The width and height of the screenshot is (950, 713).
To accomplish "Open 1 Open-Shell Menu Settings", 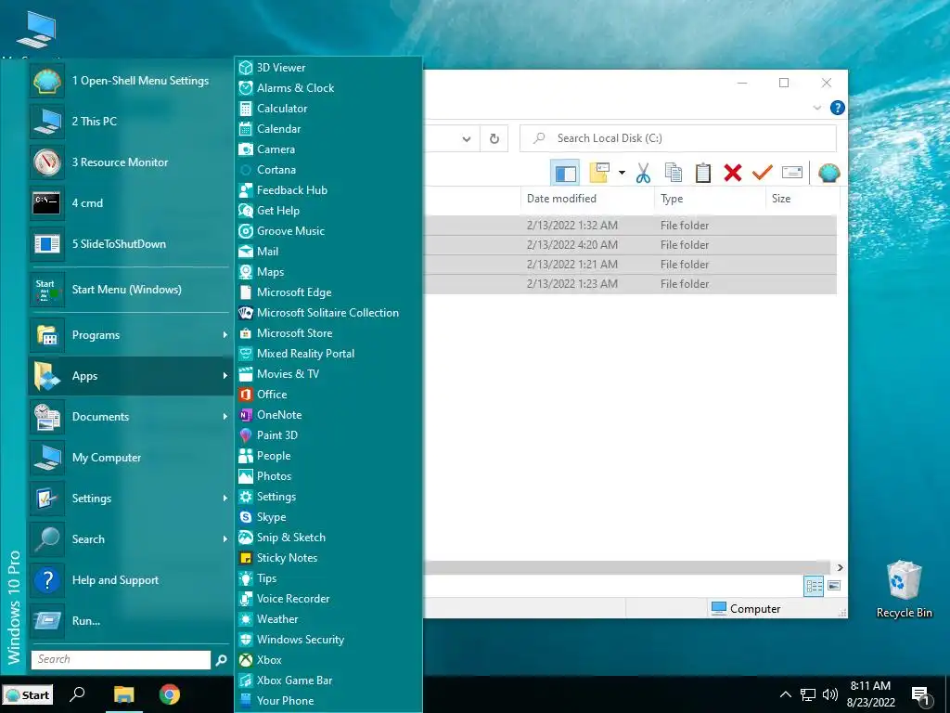I will [x=129, y=81].
